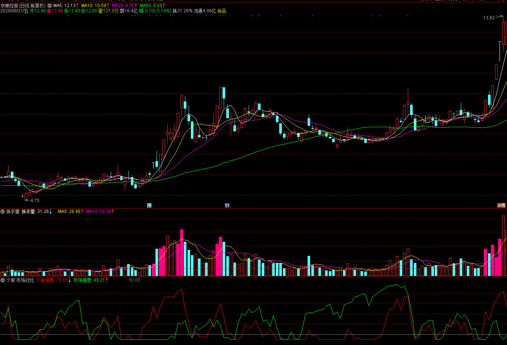Image resolution: width=507 pixels, height=345 pixels.
Task: Open the 个股 市场对比 panel dropdown arrow
Action: 3,280
